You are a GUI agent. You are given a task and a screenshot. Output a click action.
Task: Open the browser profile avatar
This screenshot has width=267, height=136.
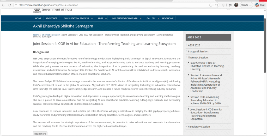236,5
